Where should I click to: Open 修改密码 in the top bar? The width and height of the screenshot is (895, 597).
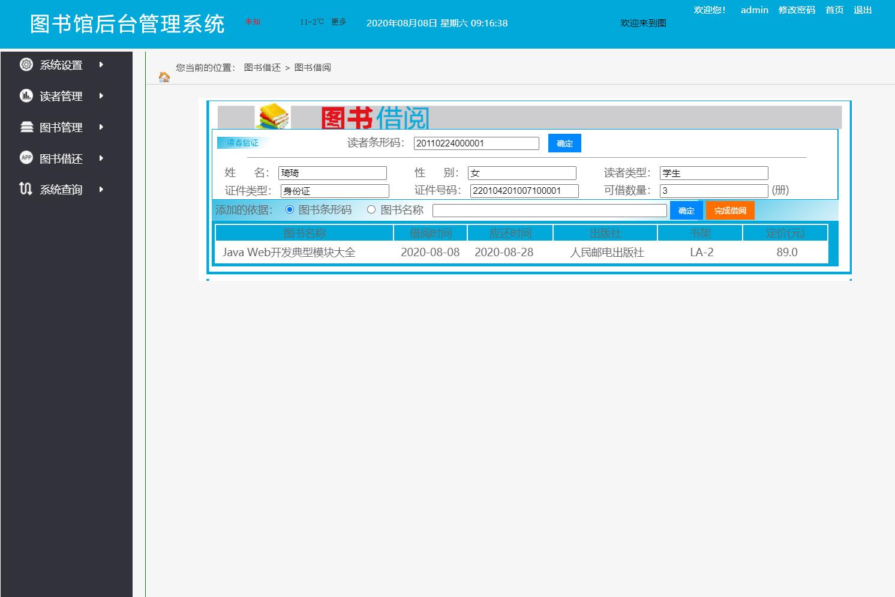(797, 10)
